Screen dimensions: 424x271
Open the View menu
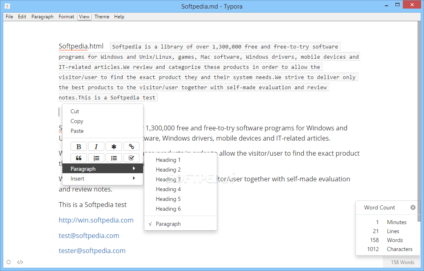84,17
